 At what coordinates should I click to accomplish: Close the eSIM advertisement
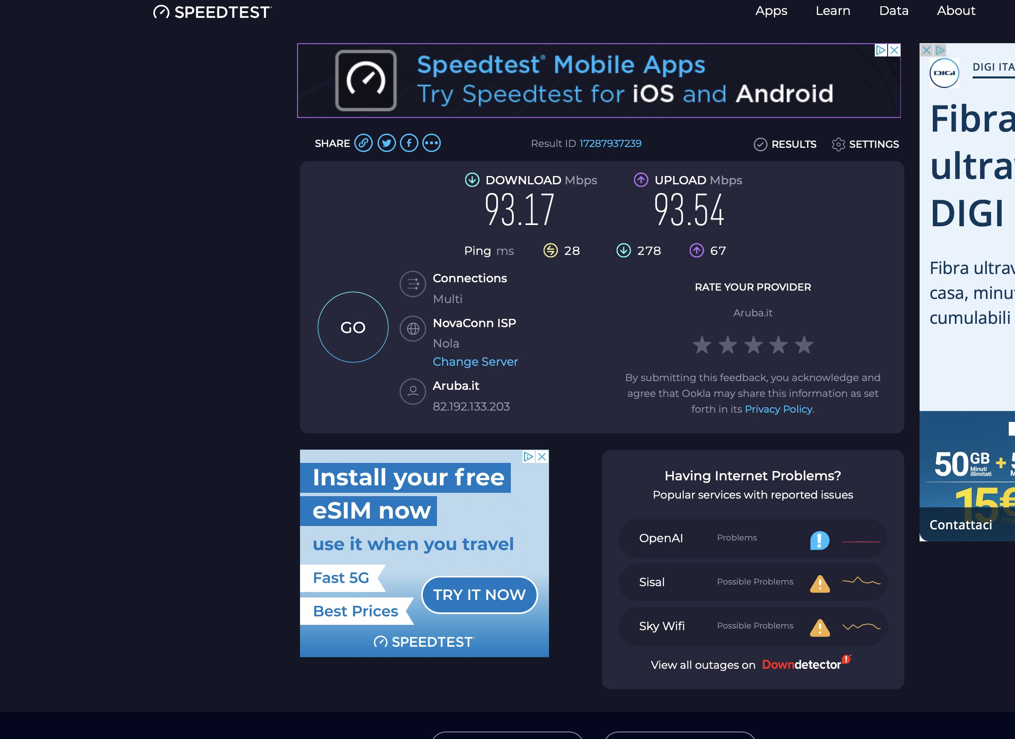pos(542,456)
